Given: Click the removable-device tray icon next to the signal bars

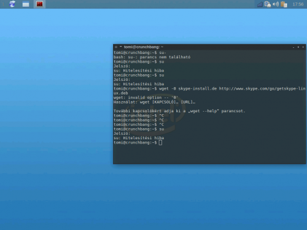Looking at the screenshot, I should [268, 4].
